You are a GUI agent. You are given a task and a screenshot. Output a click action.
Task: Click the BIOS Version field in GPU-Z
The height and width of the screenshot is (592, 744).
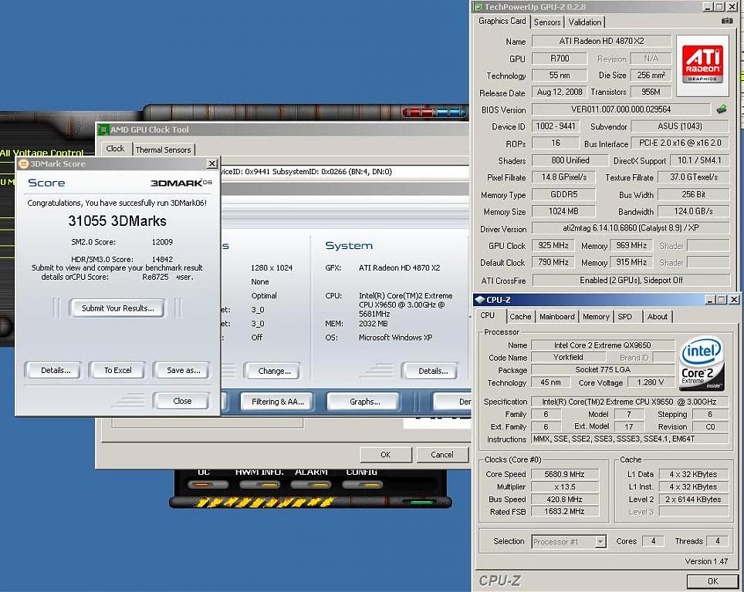tap(621, 109)
